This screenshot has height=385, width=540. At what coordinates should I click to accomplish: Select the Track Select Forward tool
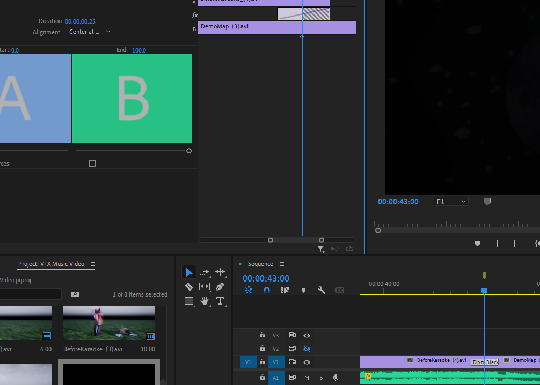pyautogui.click(x=205, y=272)
